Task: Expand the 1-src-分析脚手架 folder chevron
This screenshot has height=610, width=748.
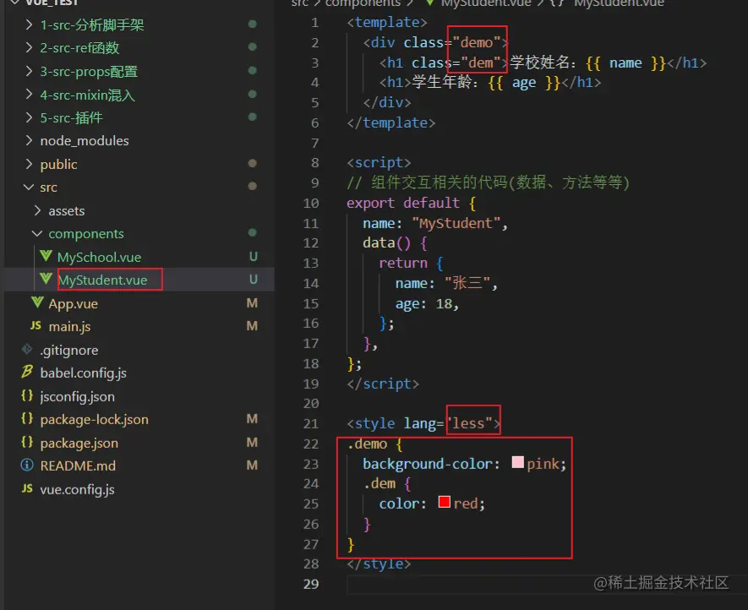Action: pos(29,24)
